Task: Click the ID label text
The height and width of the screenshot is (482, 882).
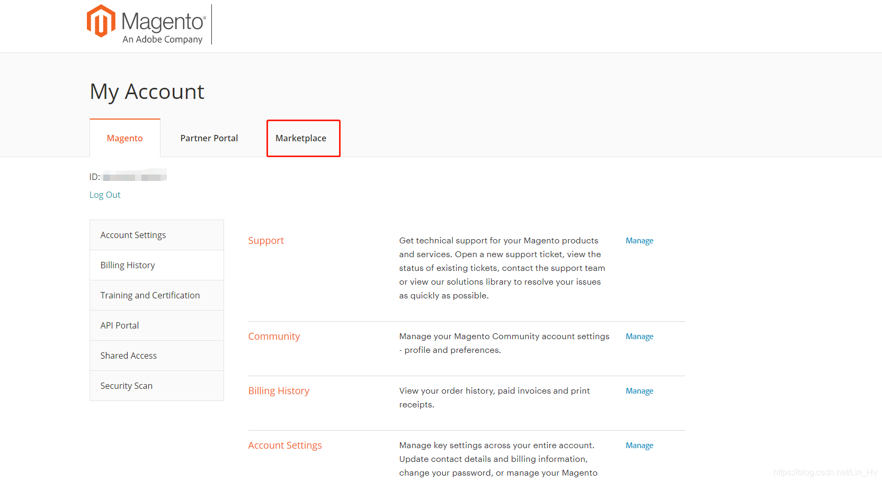Action: 95,177
